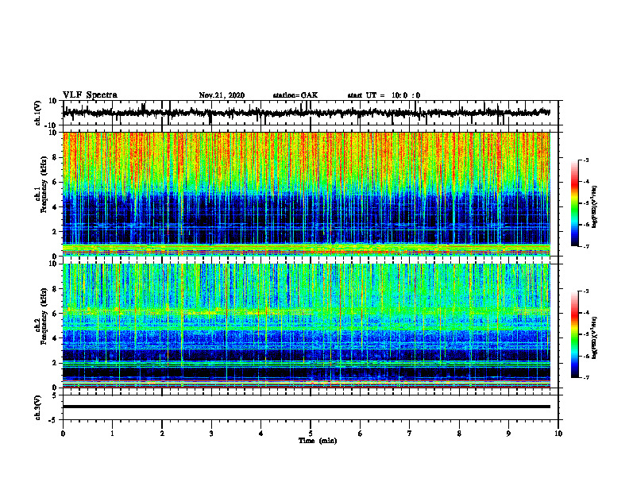Click the ch.2 spectrogram panel
The width and height of the screenshot is (629, 486).
(307, 326)
